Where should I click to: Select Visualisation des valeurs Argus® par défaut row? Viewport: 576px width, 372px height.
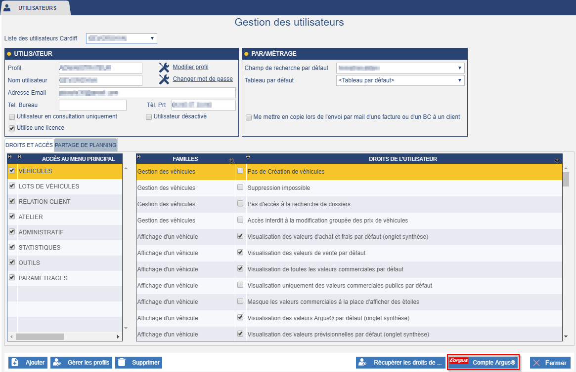[349, 318]
